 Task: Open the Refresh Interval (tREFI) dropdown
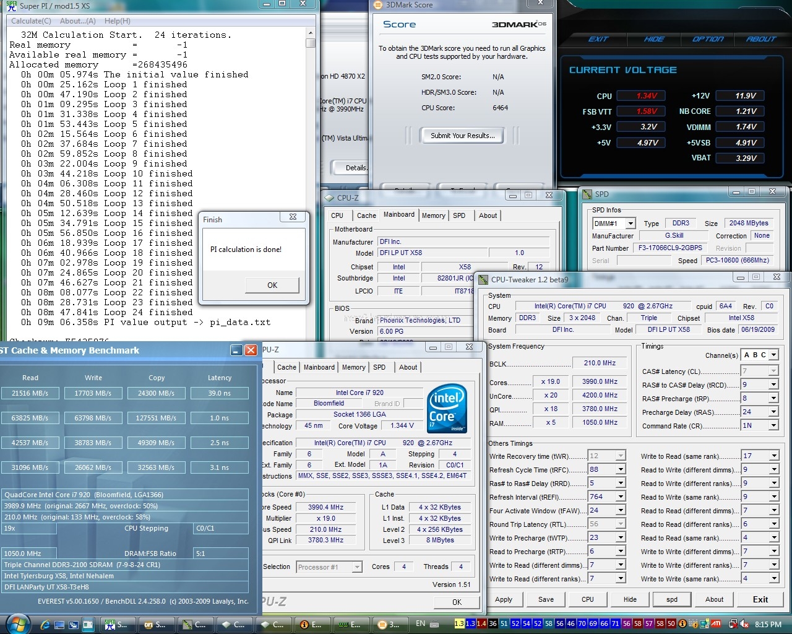[x=621, y=497]
